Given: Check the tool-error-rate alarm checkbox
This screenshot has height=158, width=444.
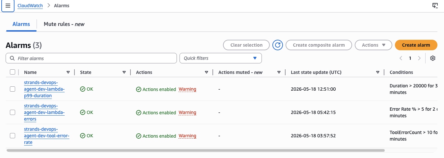Looking at the screenshot, I should click(x=13, y=136).
